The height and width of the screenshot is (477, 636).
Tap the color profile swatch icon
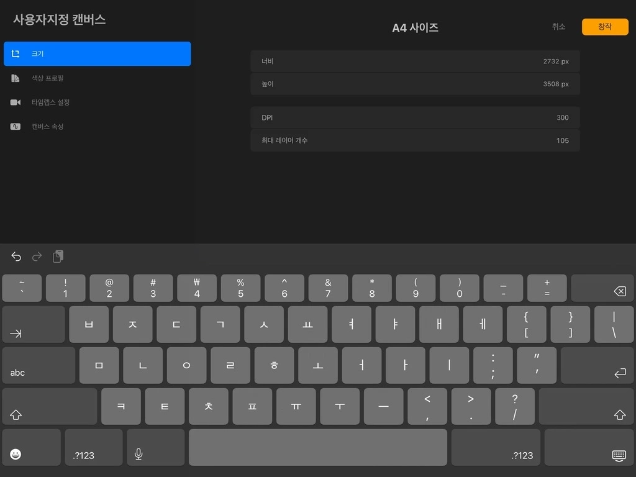(16, 78)
